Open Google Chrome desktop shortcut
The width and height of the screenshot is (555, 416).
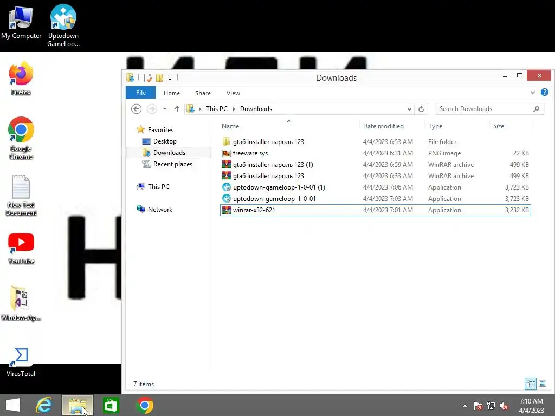pos(21,138)
